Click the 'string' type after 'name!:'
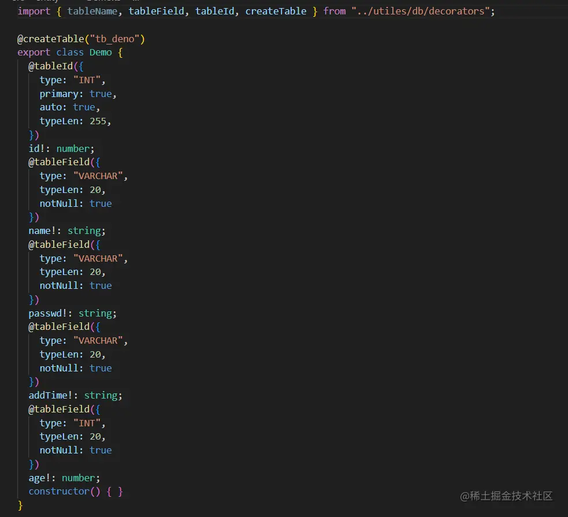This screenshot has height=517, width=568. (84, 231)
